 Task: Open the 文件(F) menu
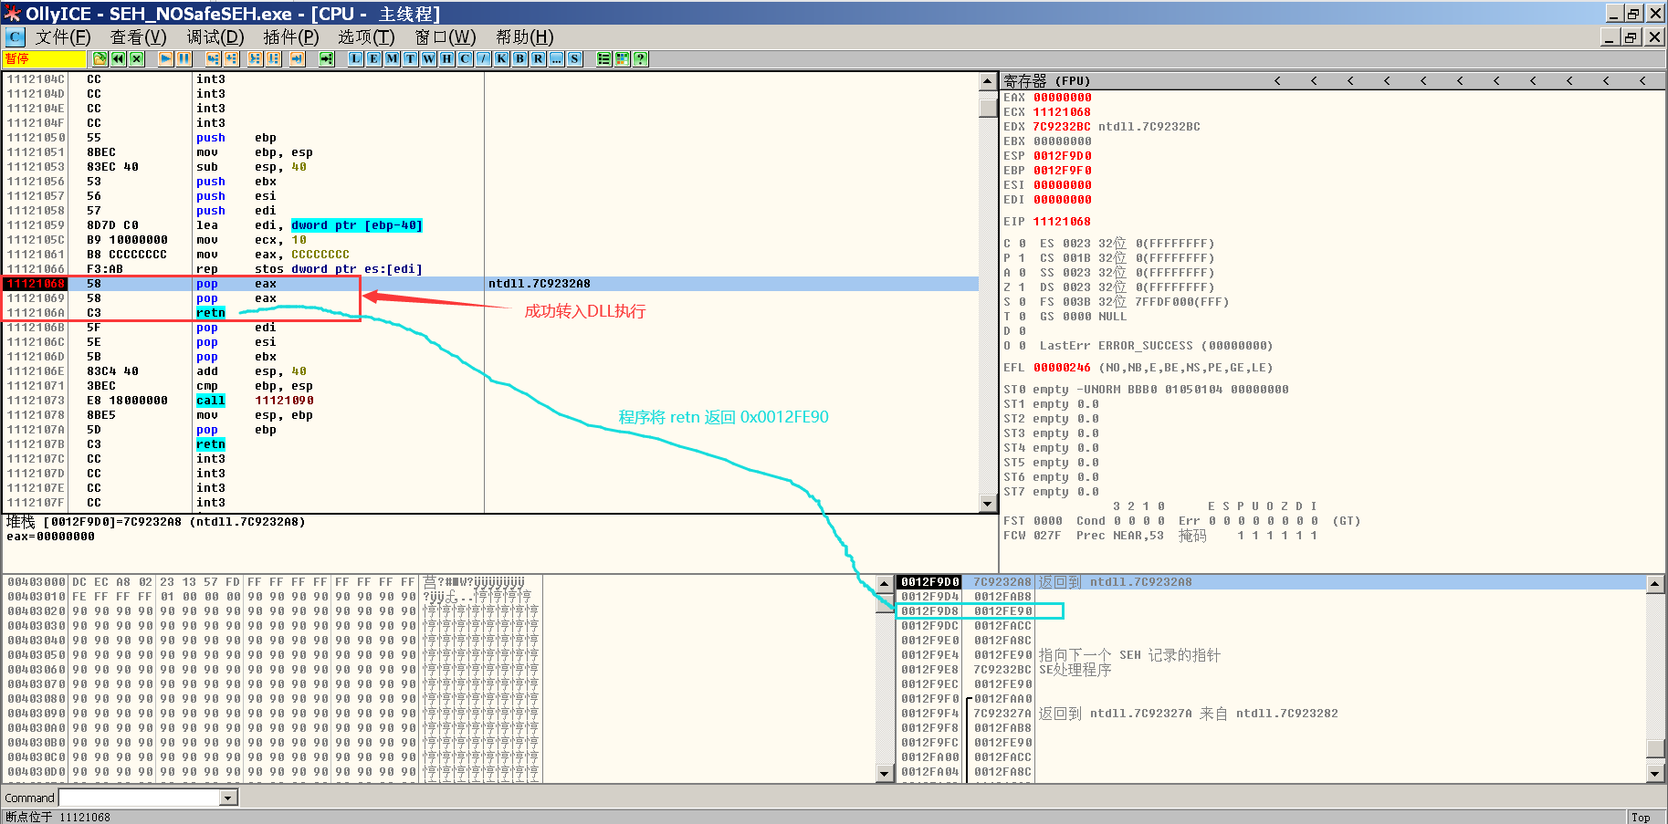pyautogui.click(x=62, y=37)
